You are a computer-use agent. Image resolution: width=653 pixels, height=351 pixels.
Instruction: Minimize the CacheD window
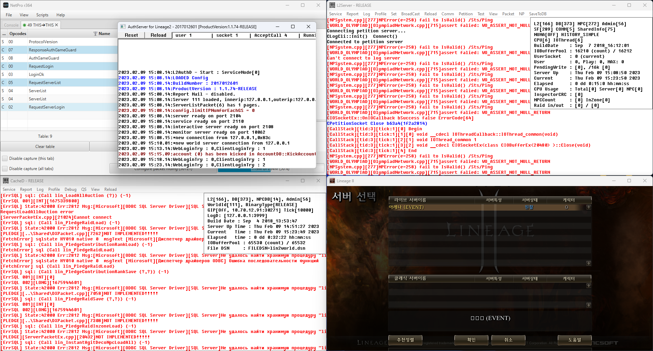pos(287,181)
